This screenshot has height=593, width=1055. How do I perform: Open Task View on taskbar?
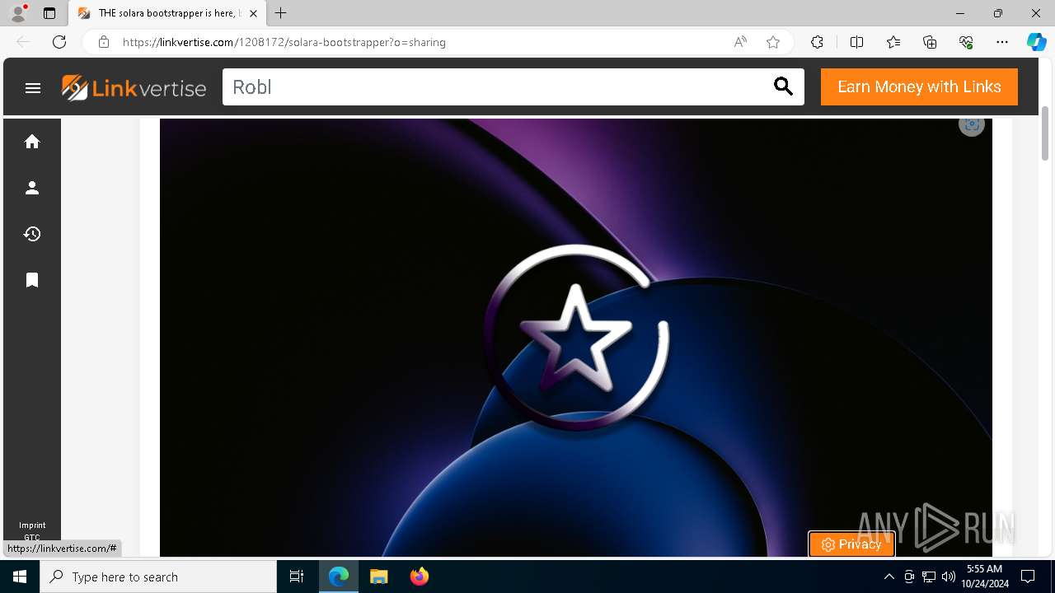pyautogui.click(x=297, y=577)
